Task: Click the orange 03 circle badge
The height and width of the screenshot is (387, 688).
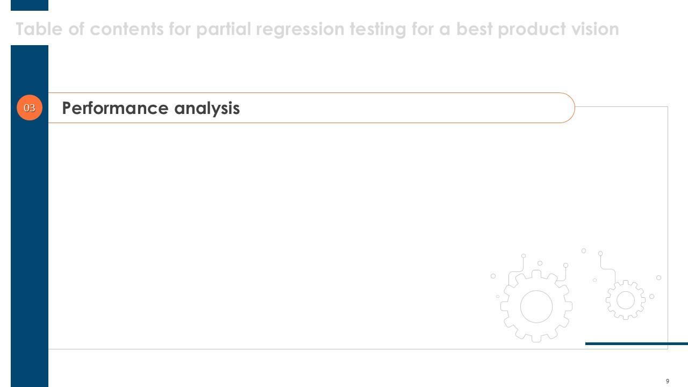Action: pos(30,107)
